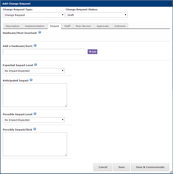Click help icon next to Possible Impact/Risk

[35, 129]
